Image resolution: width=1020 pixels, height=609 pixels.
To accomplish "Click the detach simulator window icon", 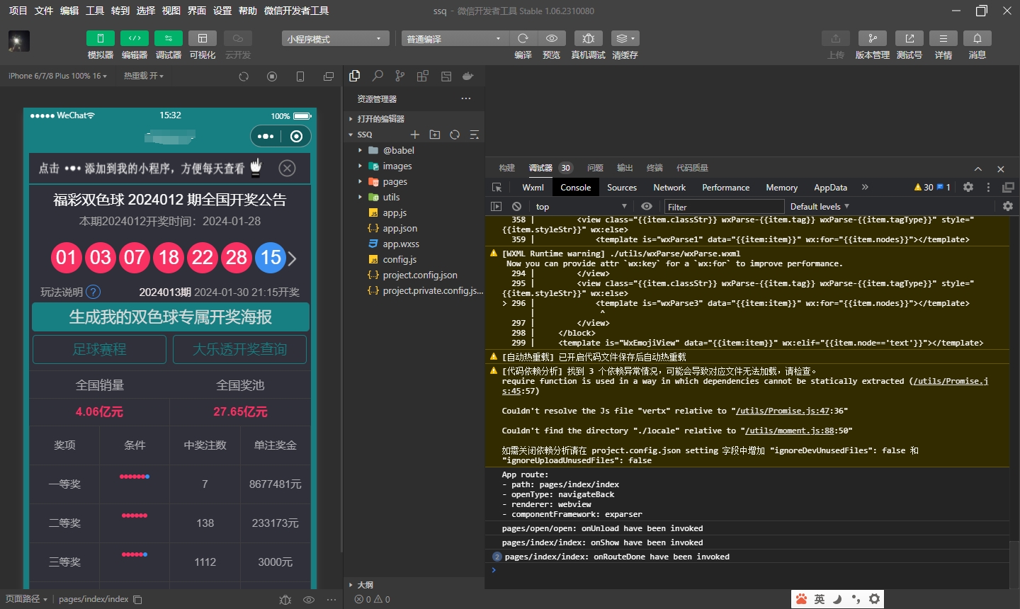I will (x=329, y=76).
